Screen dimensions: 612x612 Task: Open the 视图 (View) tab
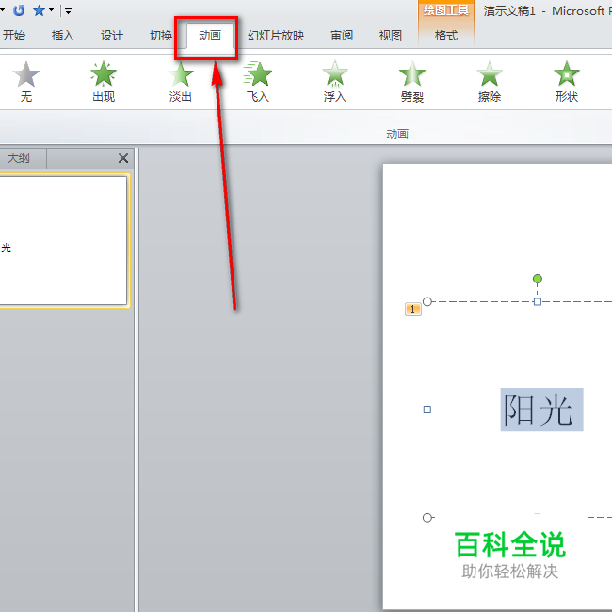click(391, 36)
